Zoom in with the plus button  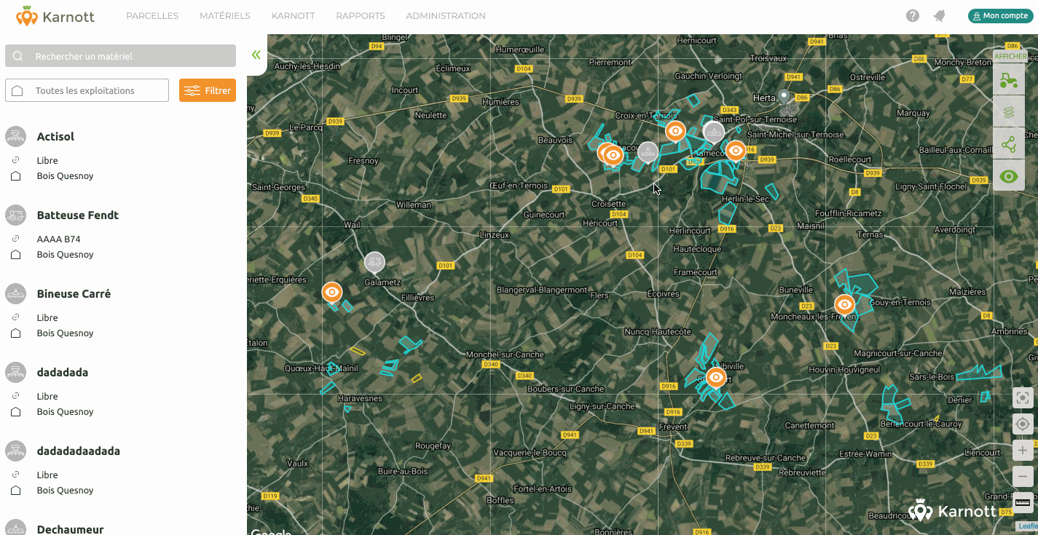(1023, 451)
